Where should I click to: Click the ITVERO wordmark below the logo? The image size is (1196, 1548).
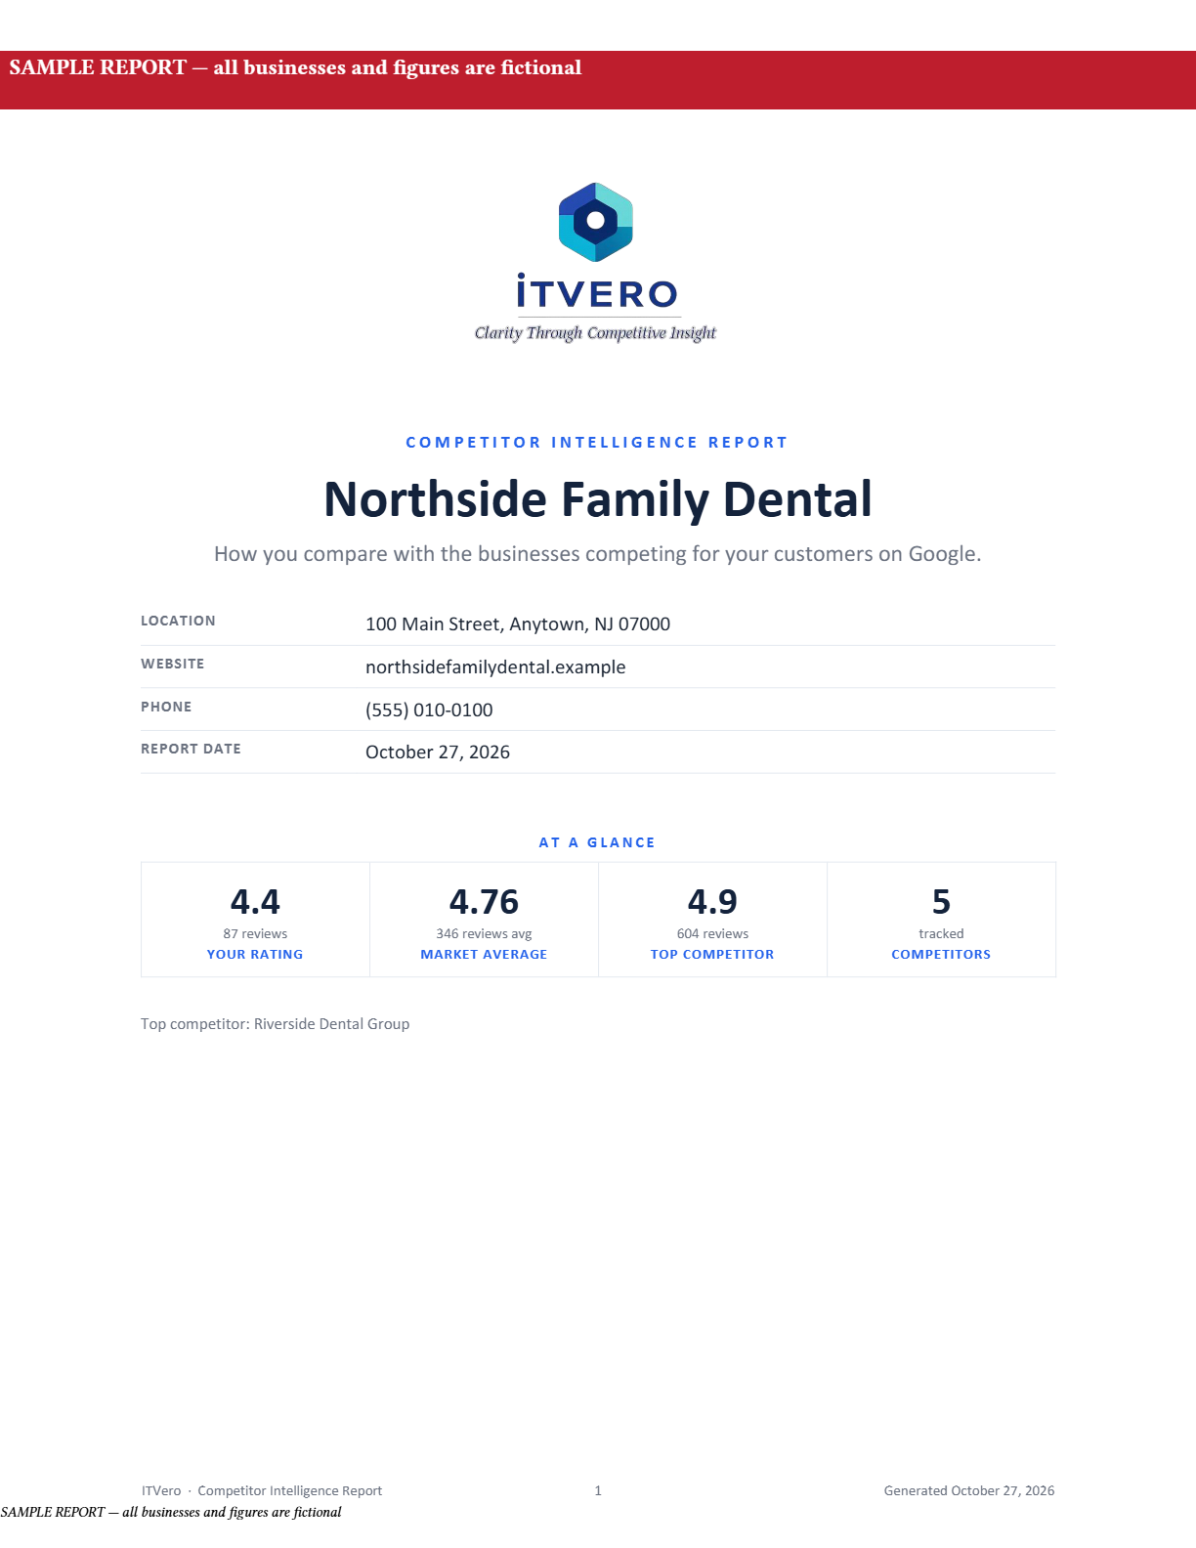tap(597, 291)
